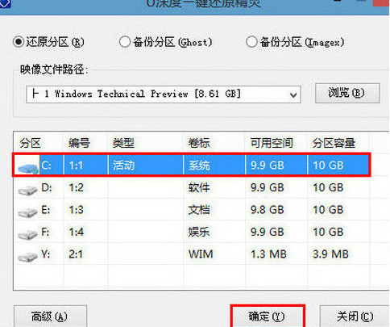390x327 pixels.
Task: Select the partition labeled 娱乐
Action: coord(199,232)
